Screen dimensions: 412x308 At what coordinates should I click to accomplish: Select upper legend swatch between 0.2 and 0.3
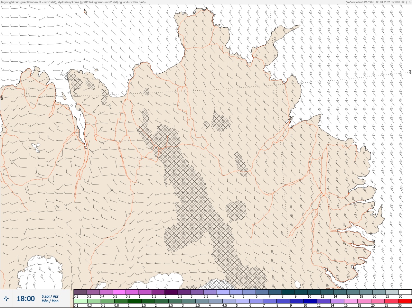tap(80, 292)
